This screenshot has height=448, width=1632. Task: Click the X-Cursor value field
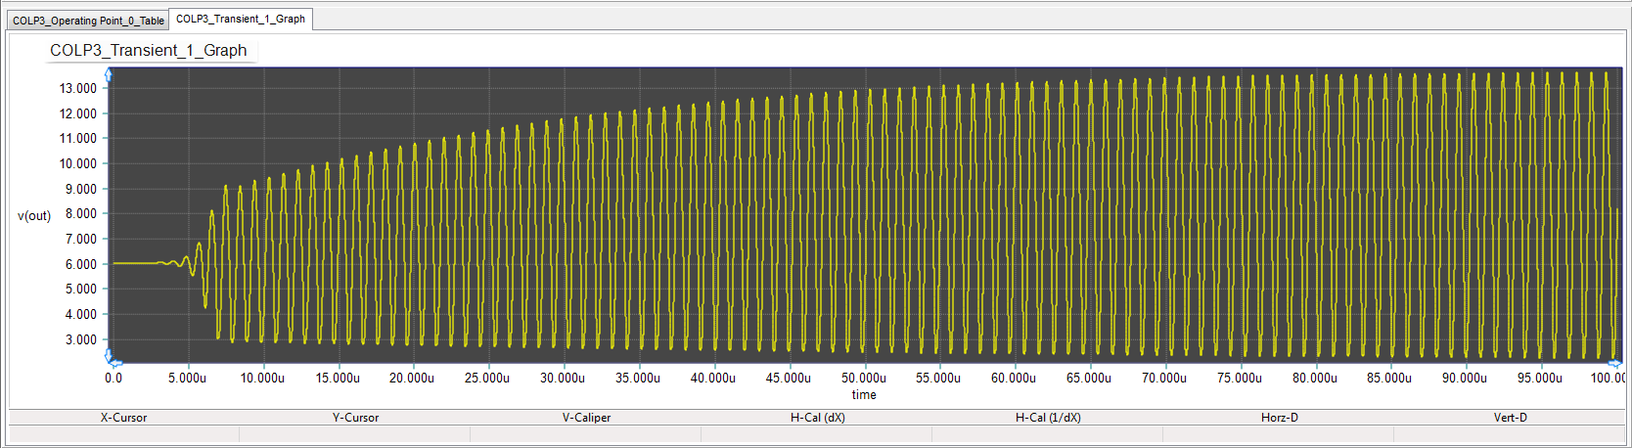123,433
